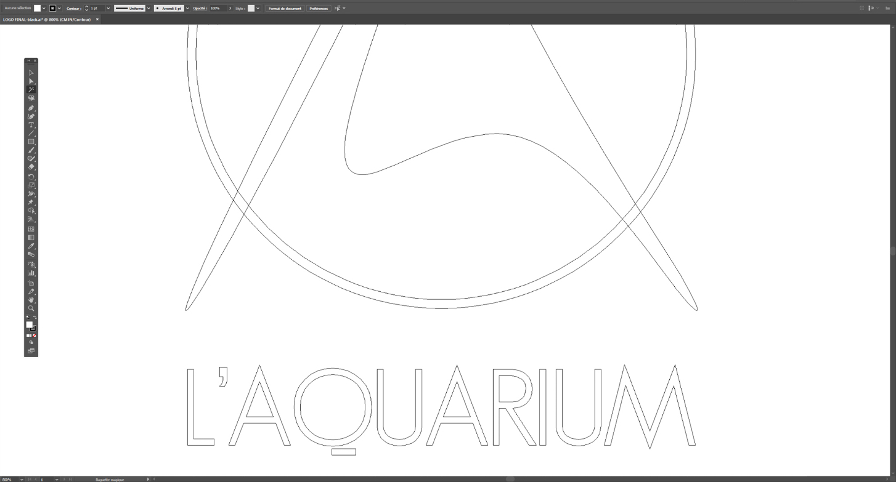
Task: Set color mode to None (red slash)
Action: tap(34, 335)
